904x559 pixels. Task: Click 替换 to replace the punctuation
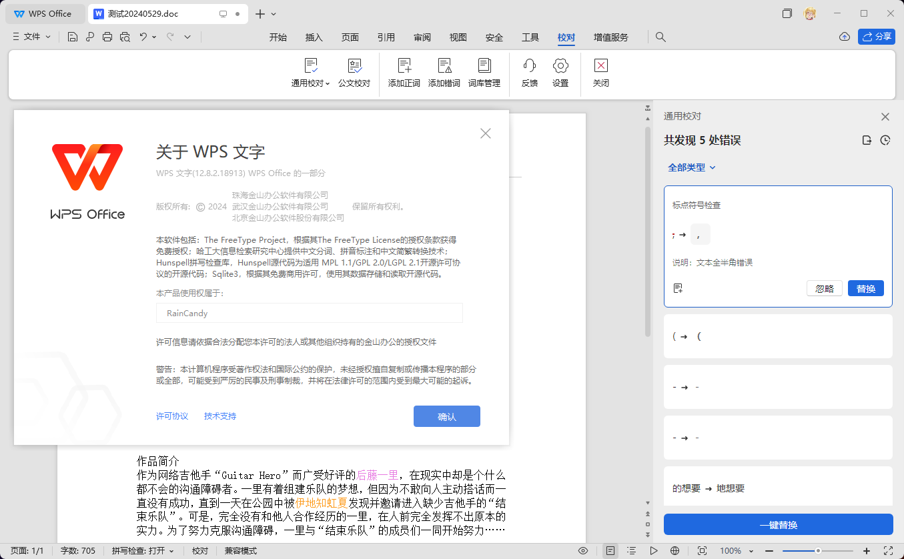click(866, 288)
